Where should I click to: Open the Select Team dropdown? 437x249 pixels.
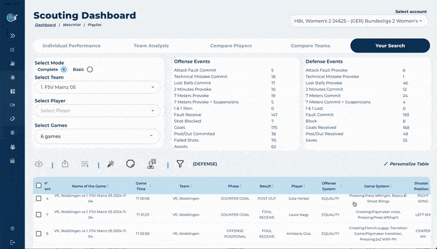[97, 87]
